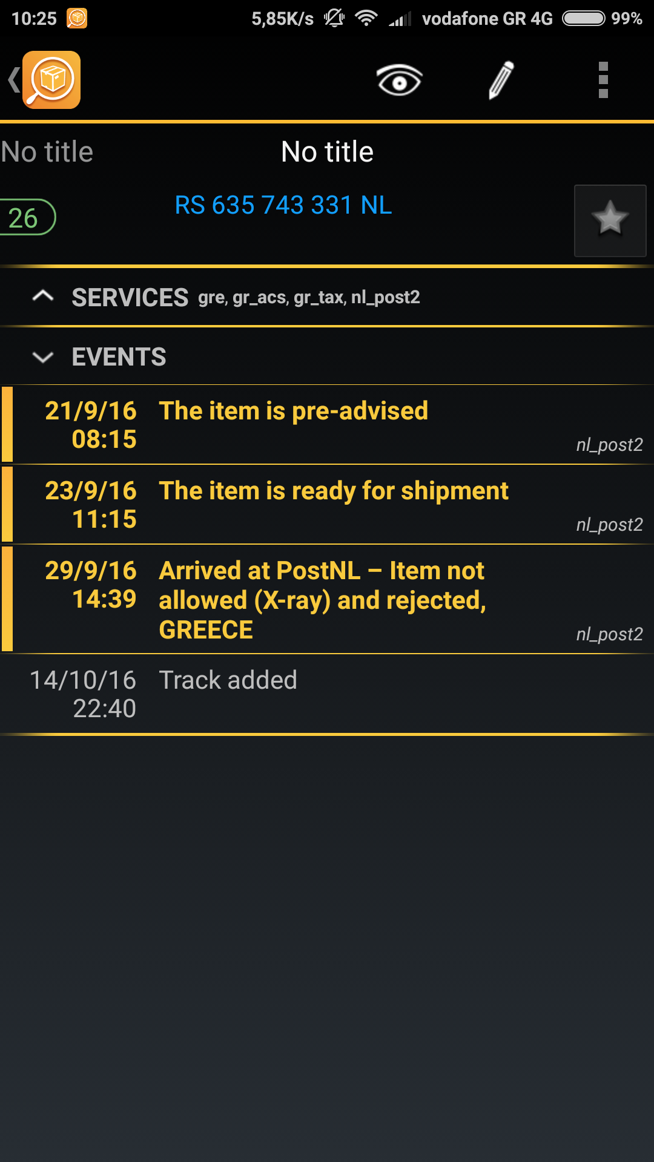Tap the SERVICES header label
Viewport: 654px width, 1162px height.
(130, 298)
